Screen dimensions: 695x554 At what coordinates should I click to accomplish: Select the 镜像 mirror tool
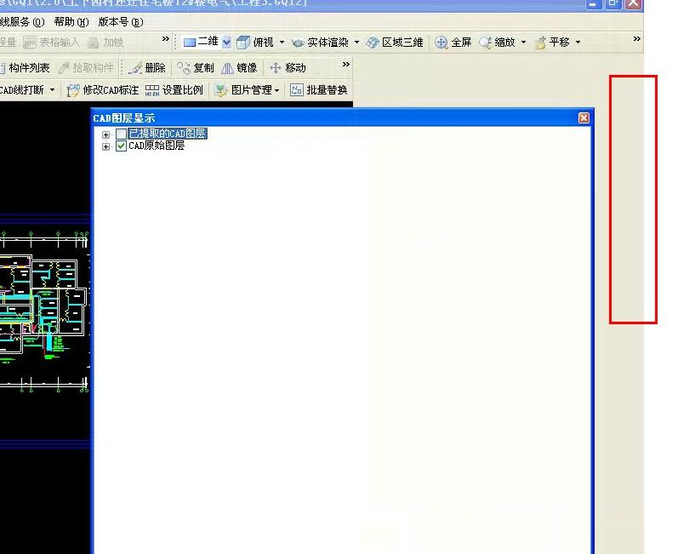[239, 68]
